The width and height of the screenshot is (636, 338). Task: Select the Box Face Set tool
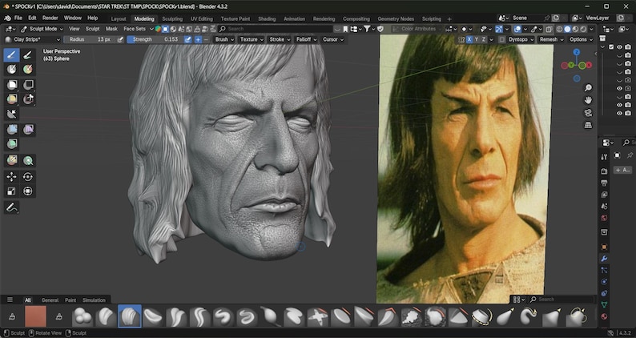click(11, 99)
